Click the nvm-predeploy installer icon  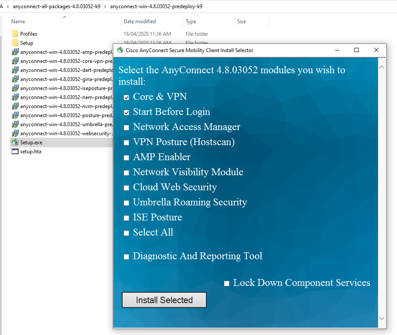(x=15, y=106)
